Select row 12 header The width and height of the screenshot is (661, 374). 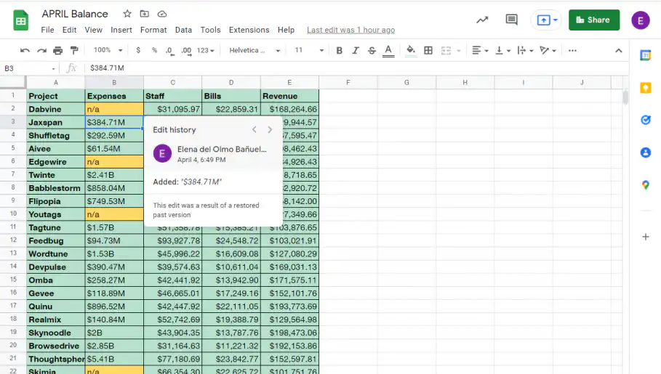point(13,240)
